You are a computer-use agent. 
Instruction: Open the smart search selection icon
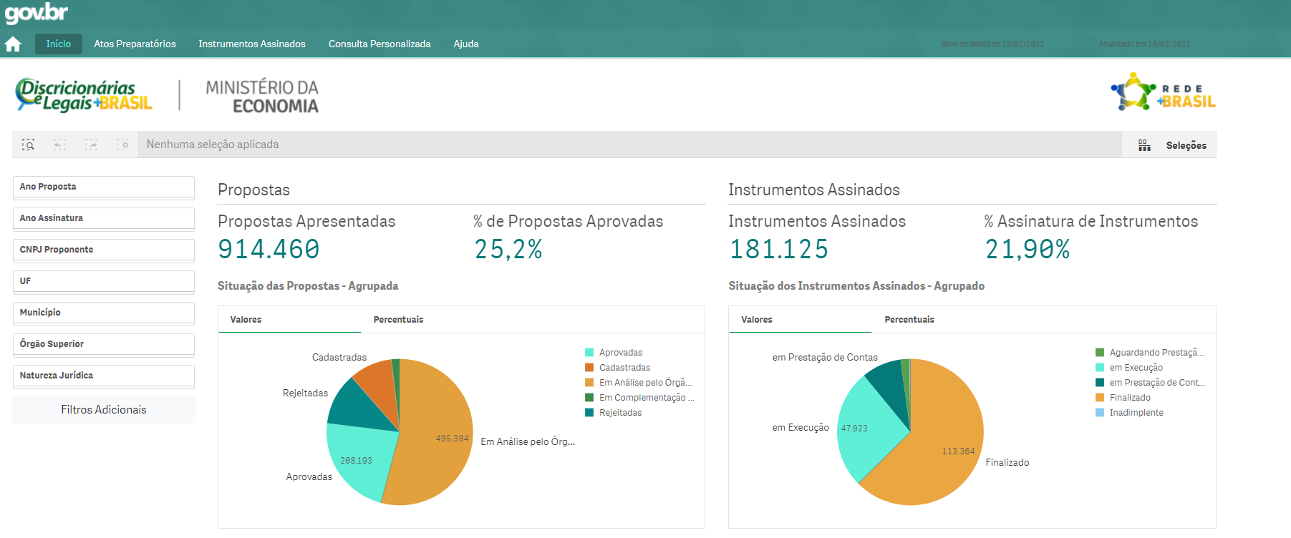point(28,145)
